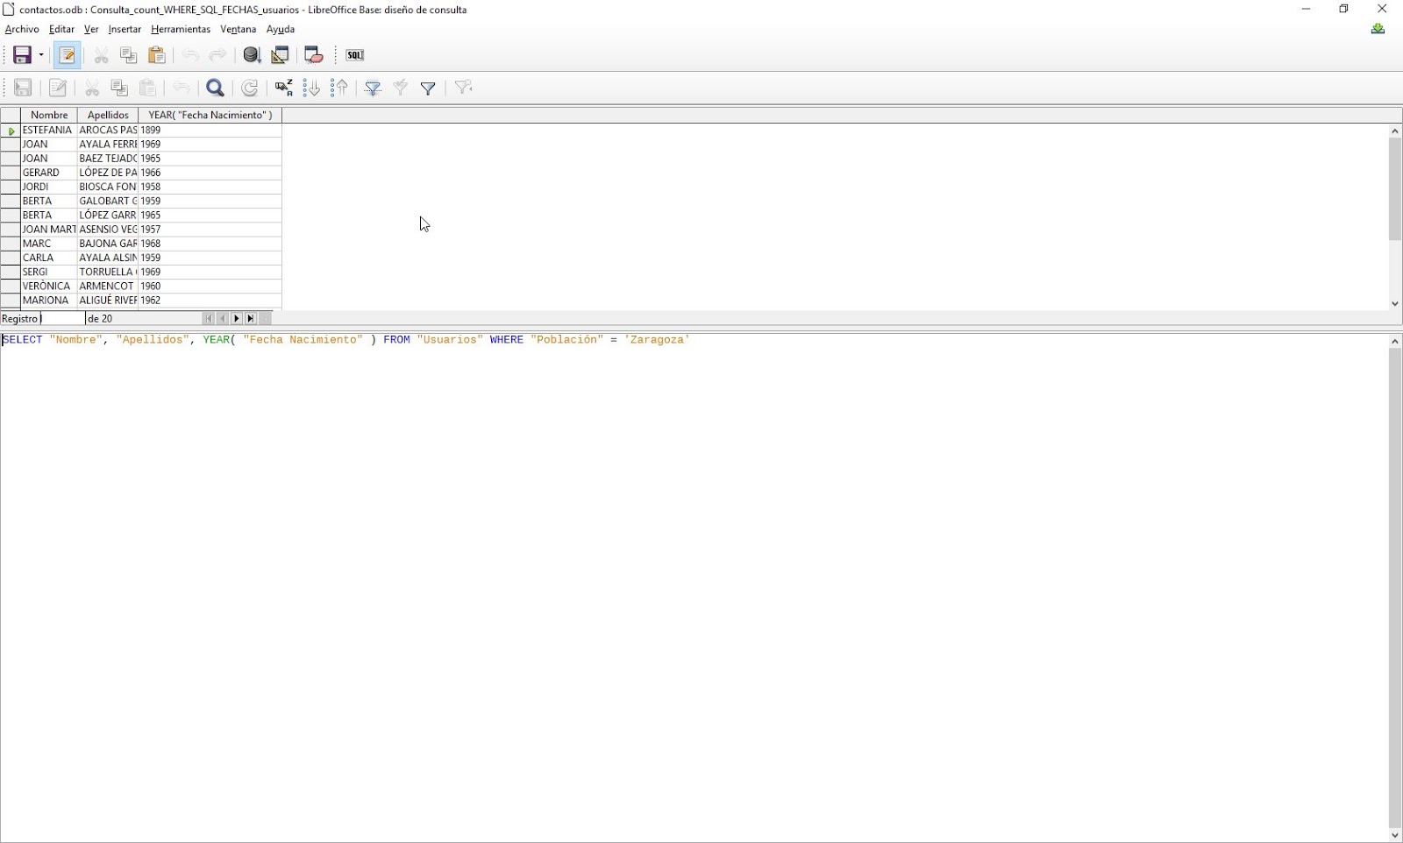
Task: Run the query using the database execute icon
Action: point(252,54)
